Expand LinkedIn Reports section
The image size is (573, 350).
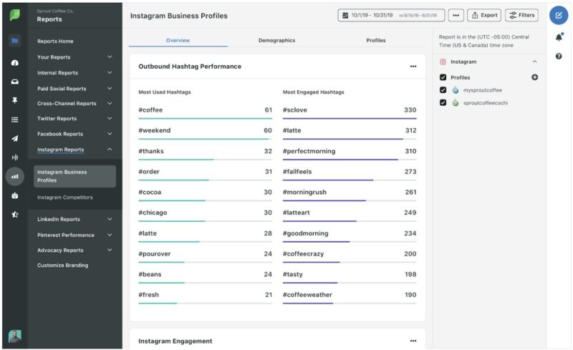pyautogui.click(x=74, y=219)
